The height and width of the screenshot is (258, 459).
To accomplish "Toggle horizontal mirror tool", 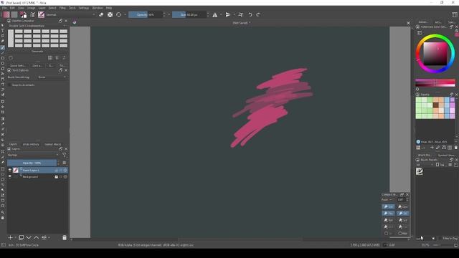I will (x=215, y=14).
